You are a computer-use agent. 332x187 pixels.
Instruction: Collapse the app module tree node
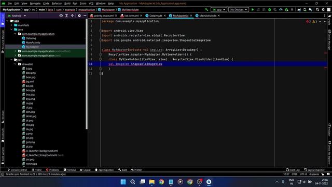8,21
